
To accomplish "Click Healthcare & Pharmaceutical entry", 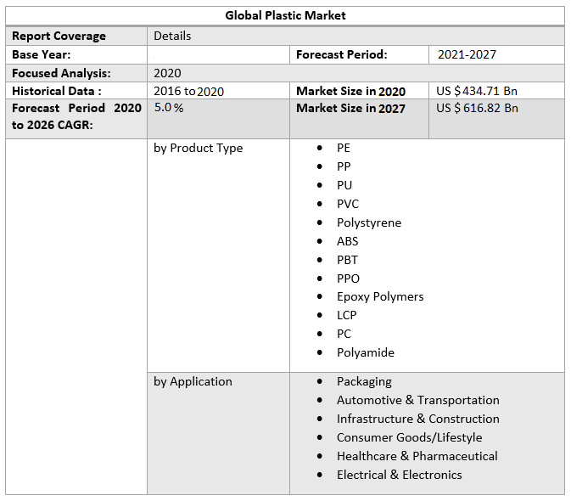I will 417,456.
